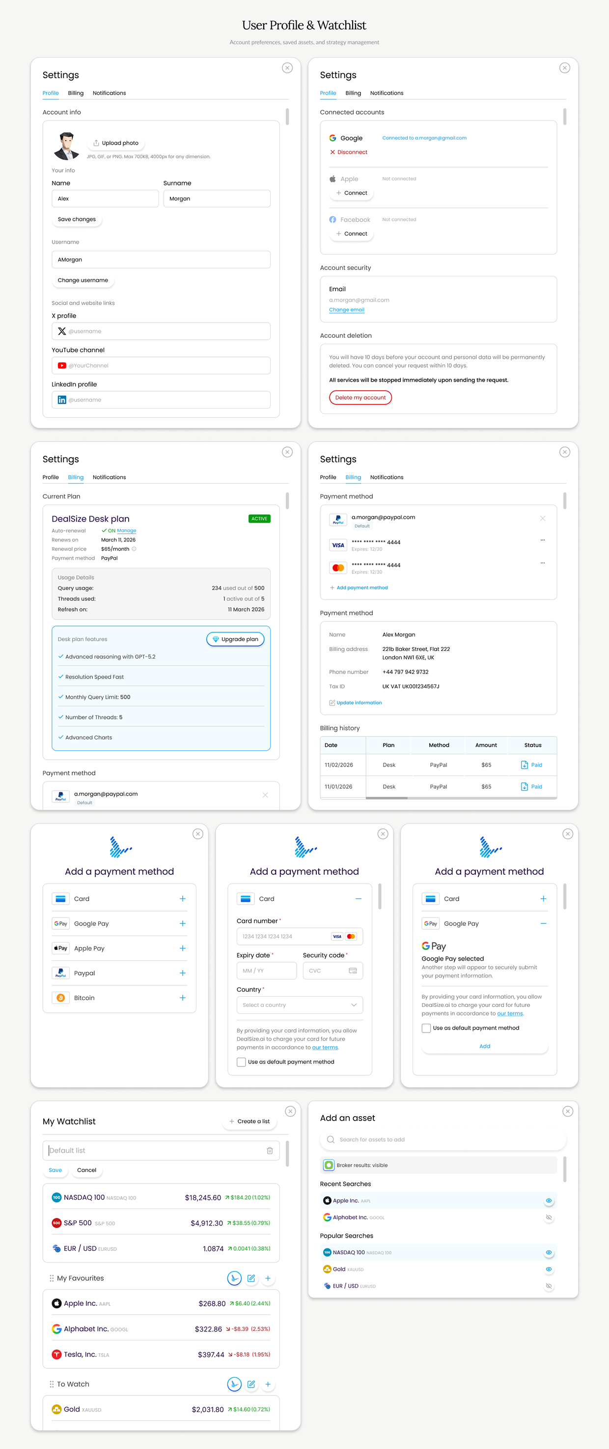Click the Google logo in Connected accounts

[x=332, y=138]
